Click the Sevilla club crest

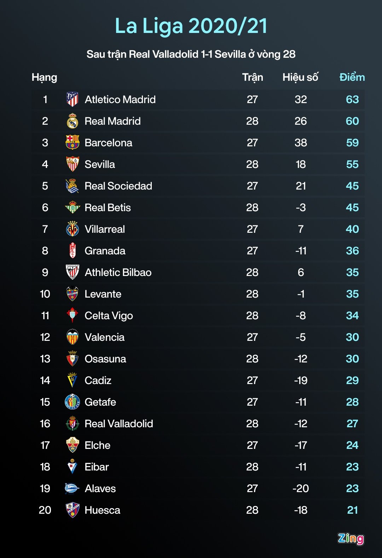(73, 164)
